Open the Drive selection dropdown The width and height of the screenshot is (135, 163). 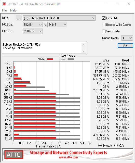point(59,18)
